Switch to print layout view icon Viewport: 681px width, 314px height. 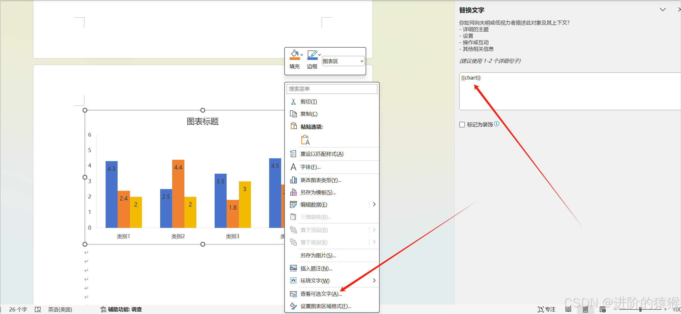pos(585,309)
